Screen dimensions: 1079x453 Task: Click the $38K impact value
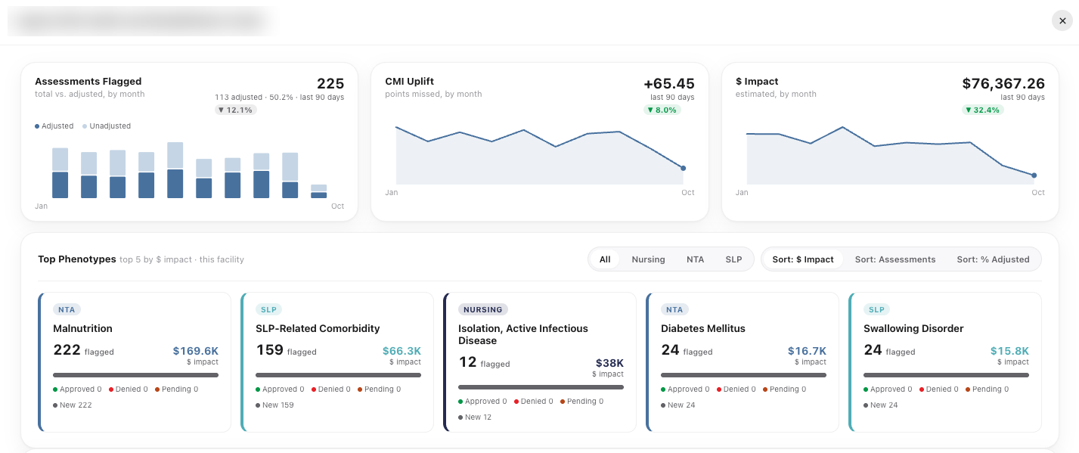(609, 363)
